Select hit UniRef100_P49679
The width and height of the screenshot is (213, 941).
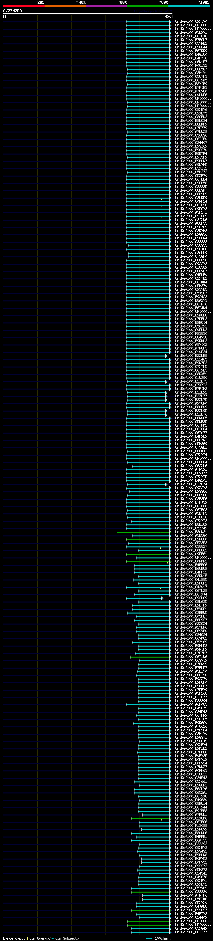click(x=191, y=708)
